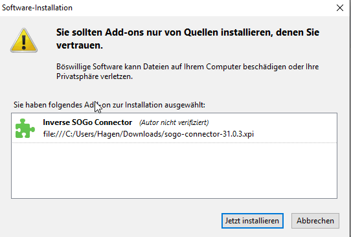Click the word "vertrauen." in the heading
351x237 pixels.
80,45
